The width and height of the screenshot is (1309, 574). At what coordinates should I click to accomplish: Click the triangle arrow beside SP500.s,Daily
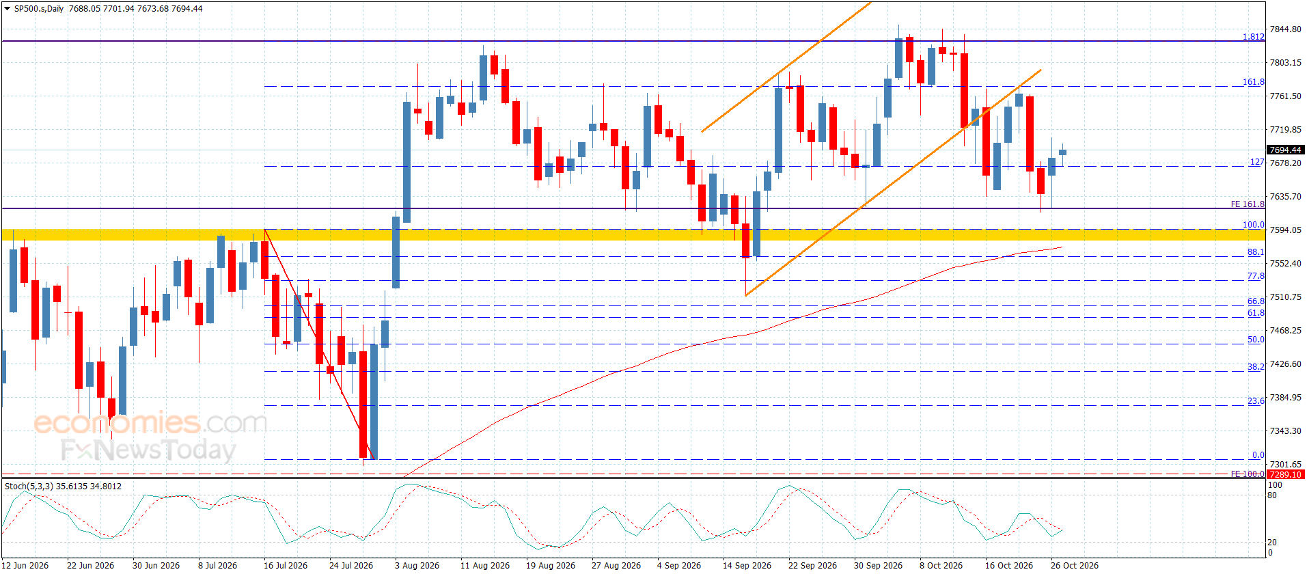click(8, 9)
